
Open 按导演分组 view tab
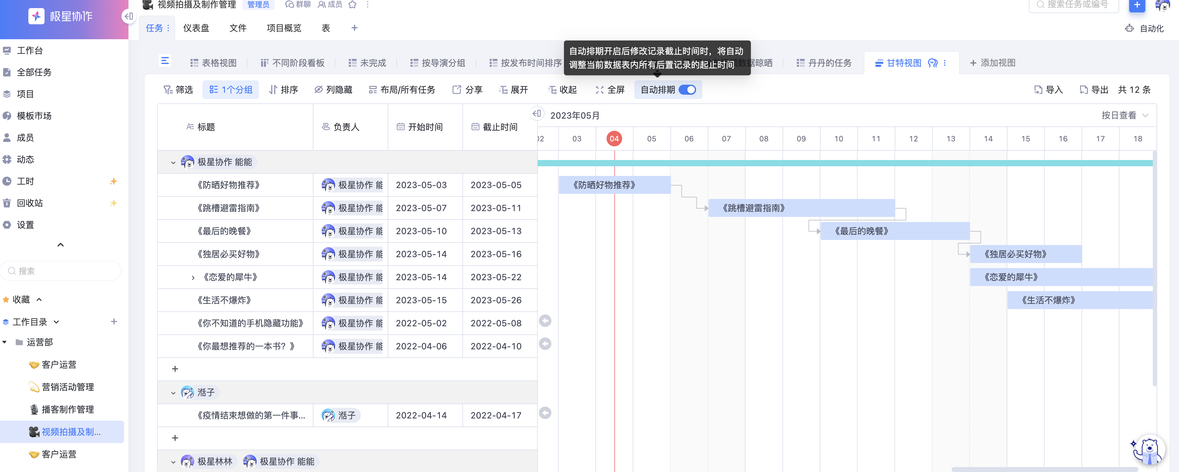pyautogui.click(x=437, y=63)
